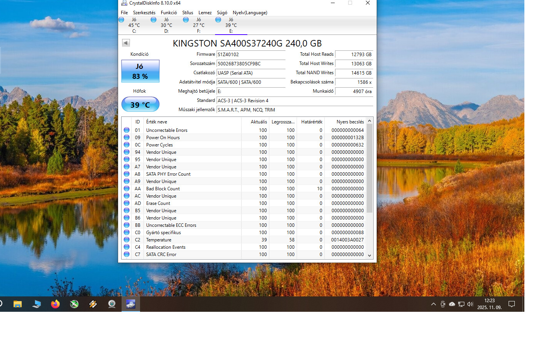Viewport: 554px width, 346px height.
Task: Click the Csatlakozó field UASP (Serial ATA)
Action: coord(251,73)
